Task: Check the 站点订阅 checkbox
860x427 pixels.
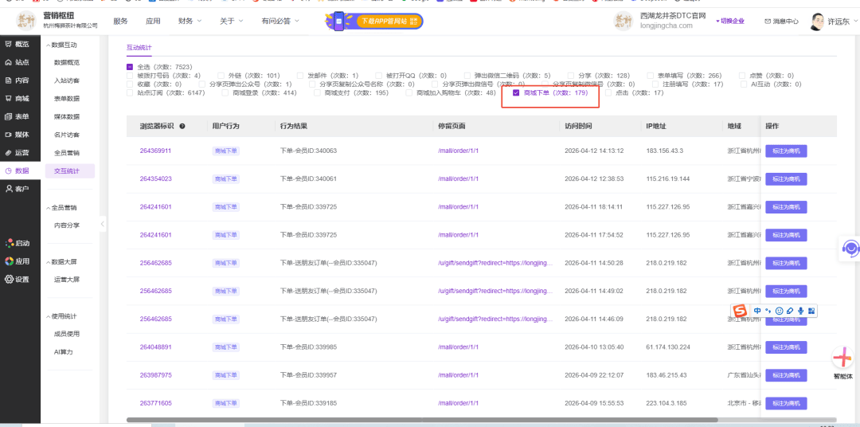Action: coord(130,93)
